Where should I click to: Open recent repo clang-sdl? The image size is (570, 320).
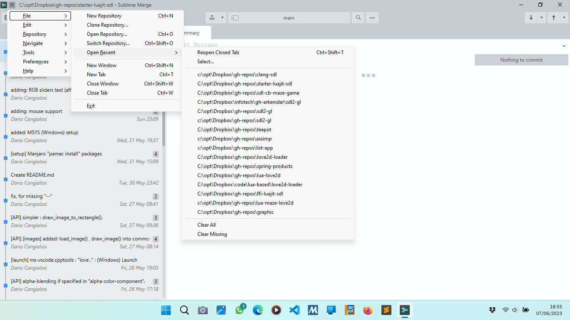pos(268,75)
